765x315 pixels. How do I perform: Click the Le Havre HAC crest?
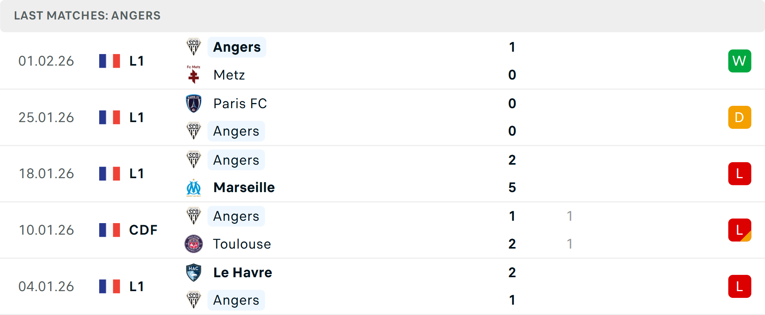pyautogui.click(x=194, y=272)
